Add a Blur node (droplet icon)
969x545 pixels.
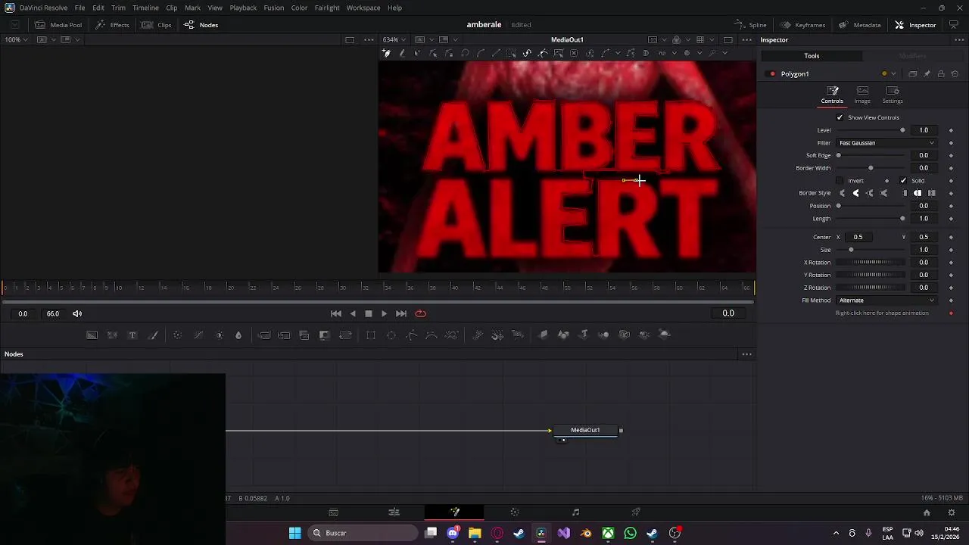[x=238, y=335]
